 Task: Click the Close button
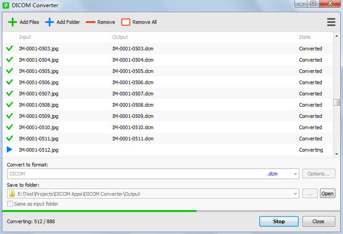pyautogui.click(x=318, y=221)
